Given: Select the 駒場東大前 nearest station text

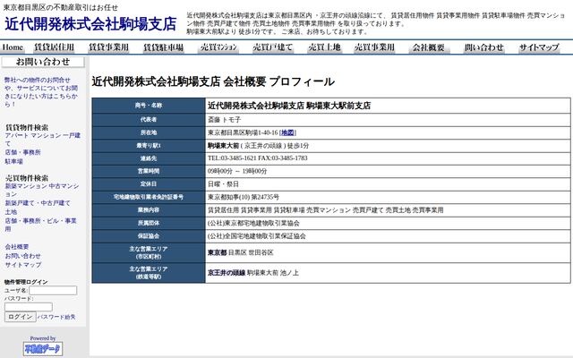Looking at the screenshot, I should click(x=223, y=145).
